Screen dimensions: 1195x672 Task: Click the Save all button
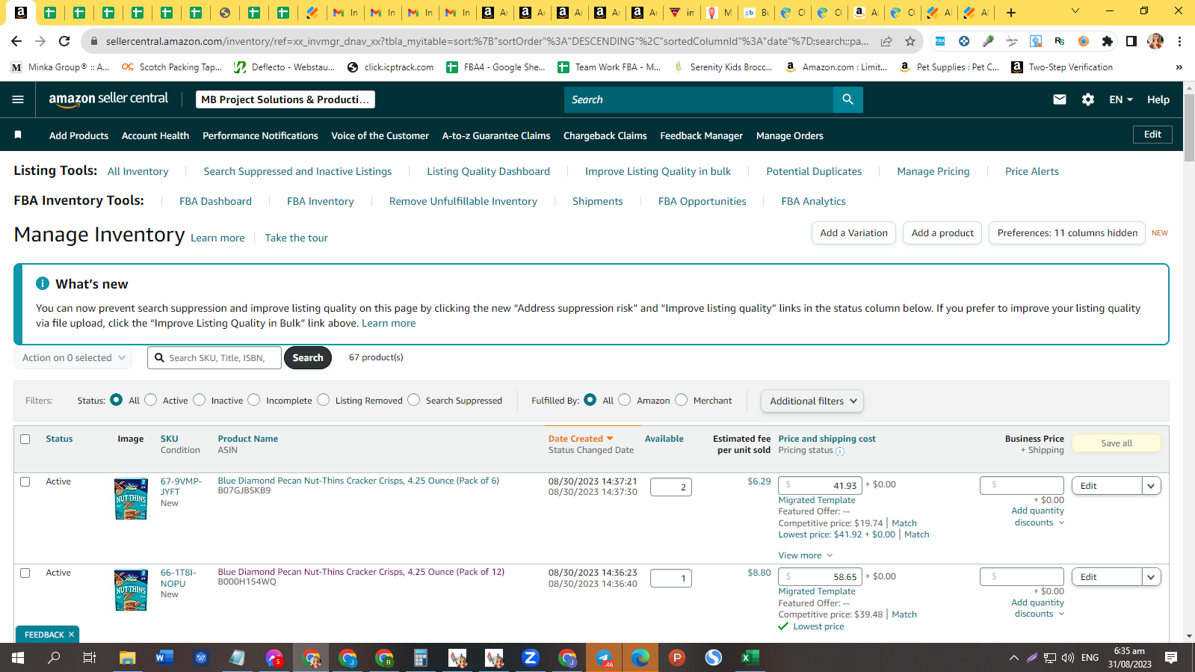click(1117, 443)
